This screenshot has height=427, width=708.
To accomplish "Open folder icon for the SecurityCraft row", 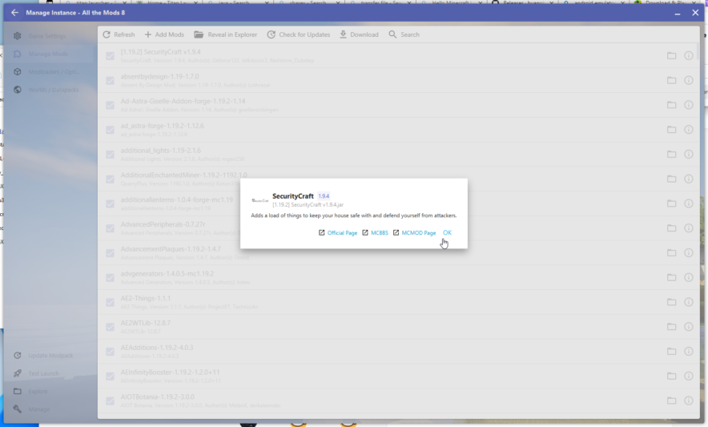I will [672, 55].
